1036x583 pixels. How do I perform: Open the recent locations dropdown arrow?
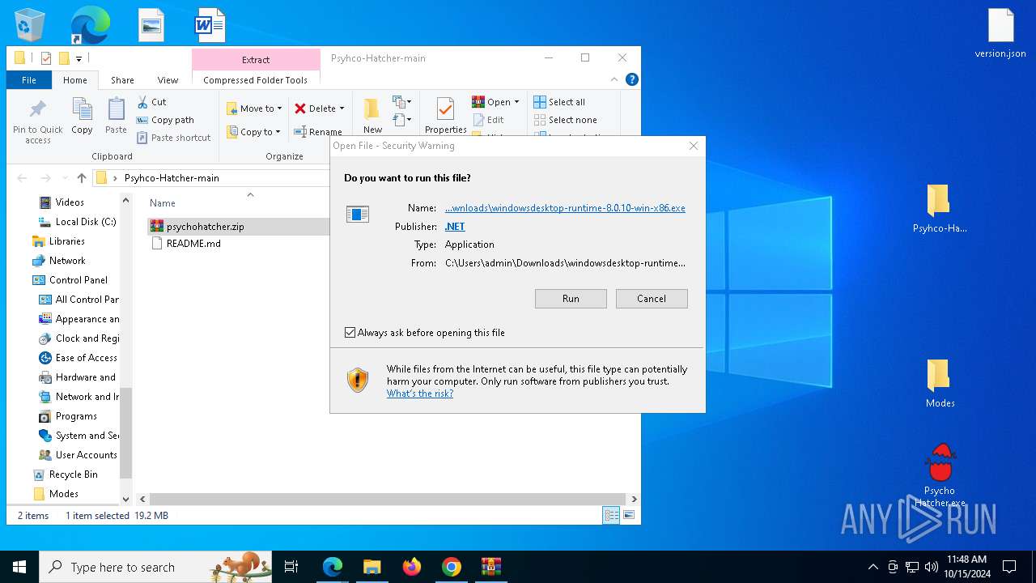coord(63,178)
